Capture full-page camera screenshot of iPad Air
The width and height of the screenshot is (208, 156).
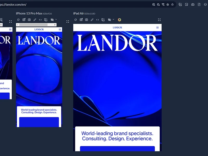(x=87, y=20)
